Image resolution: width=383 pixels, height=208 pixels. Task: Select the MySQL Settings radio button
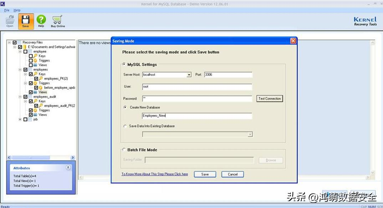[x=124, y=64]
